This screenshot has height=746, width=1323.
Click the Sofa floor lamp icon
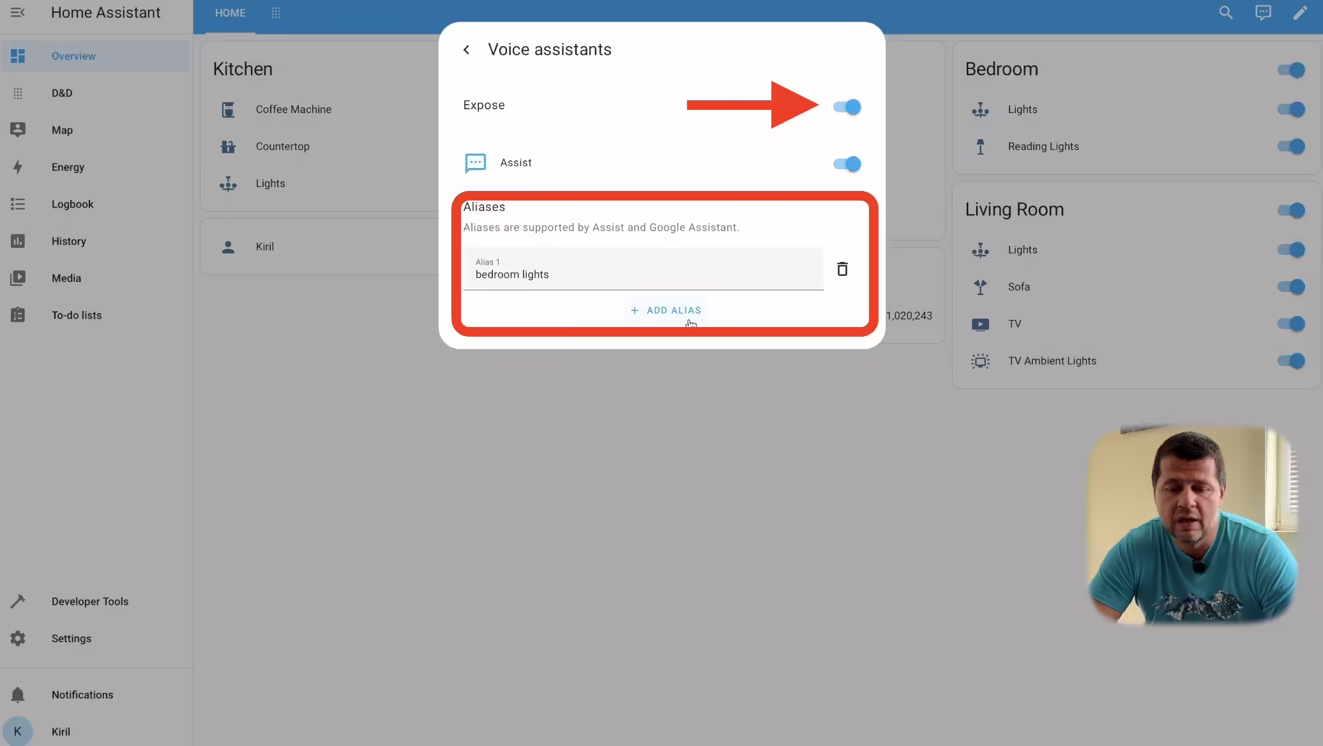(980, 287)
